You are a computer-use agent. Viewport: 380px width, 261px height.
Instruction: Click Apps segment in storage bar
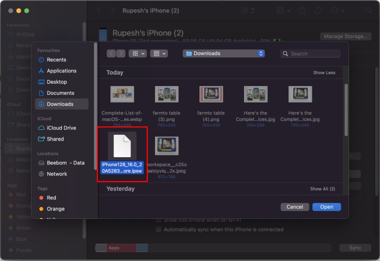click(x=122, y=248)
